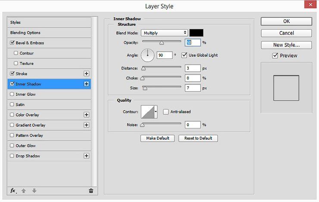Add another Drop Shadow with plus icon

(x=86, y=156)
